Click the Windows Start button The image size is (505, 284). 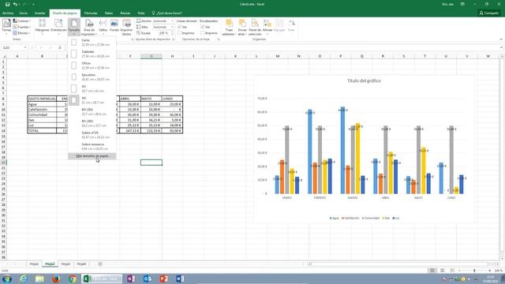(7, 278)
